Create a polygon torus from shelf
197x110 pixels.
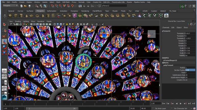37,16
